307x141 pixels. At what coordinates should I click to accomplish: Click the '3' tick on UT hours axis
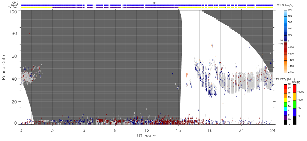52,130
